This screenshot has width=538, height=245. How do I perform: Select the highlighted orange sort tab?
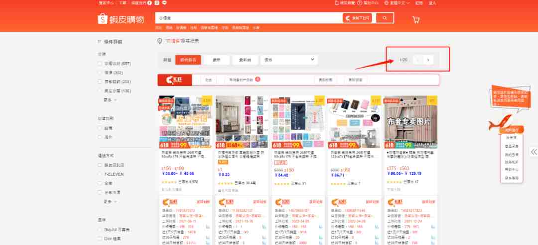(188, 60)
